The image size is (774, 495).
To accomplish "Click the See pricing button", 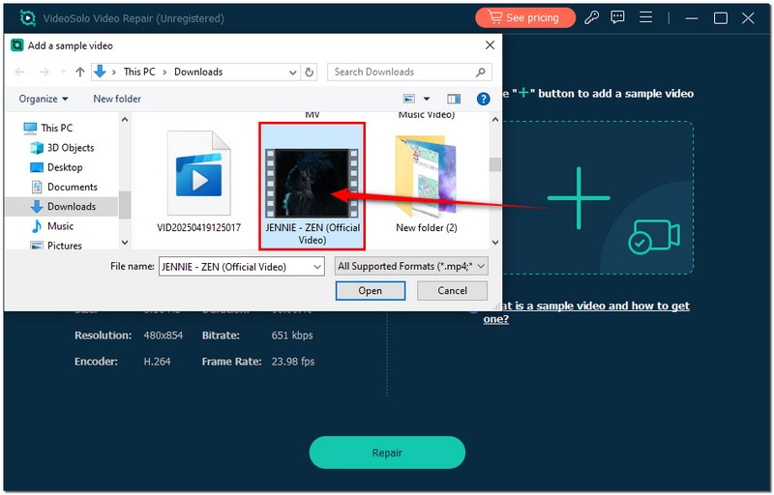I will [x=524, y=18].
